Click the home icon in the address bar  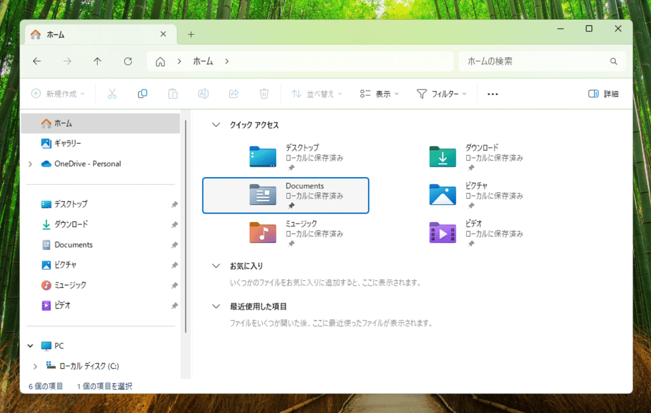160,61
